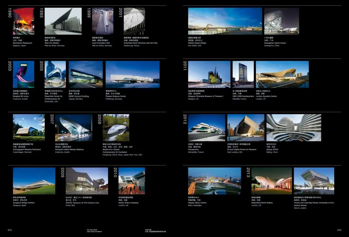Click the 2010 year label
349x237 pixels.
115,172
